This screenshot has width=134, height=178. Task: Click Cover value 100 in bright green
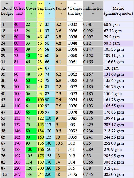tap(29, 150)
